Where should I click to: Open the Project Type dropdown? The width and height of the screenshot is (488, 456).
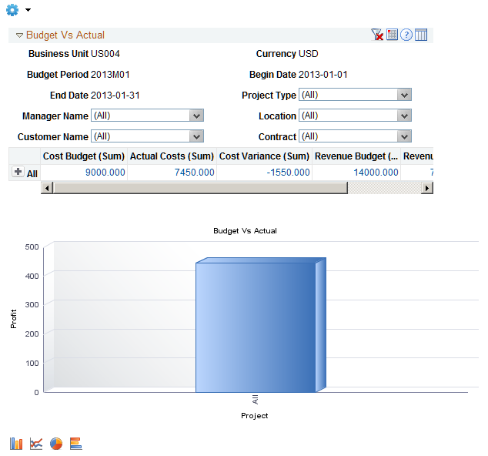[355, 95]
